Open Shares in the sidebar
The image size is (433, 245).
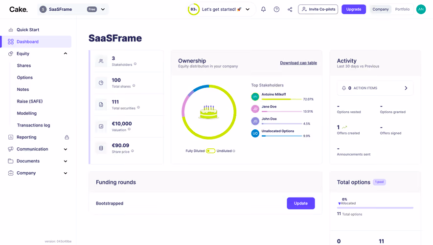coord(24,65)
